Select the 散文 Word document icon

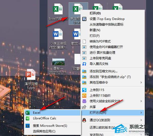point(77,34)
